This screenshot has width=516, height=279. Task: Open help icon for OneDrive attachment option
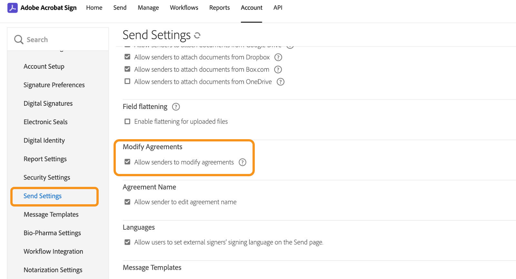coord(281,82)
